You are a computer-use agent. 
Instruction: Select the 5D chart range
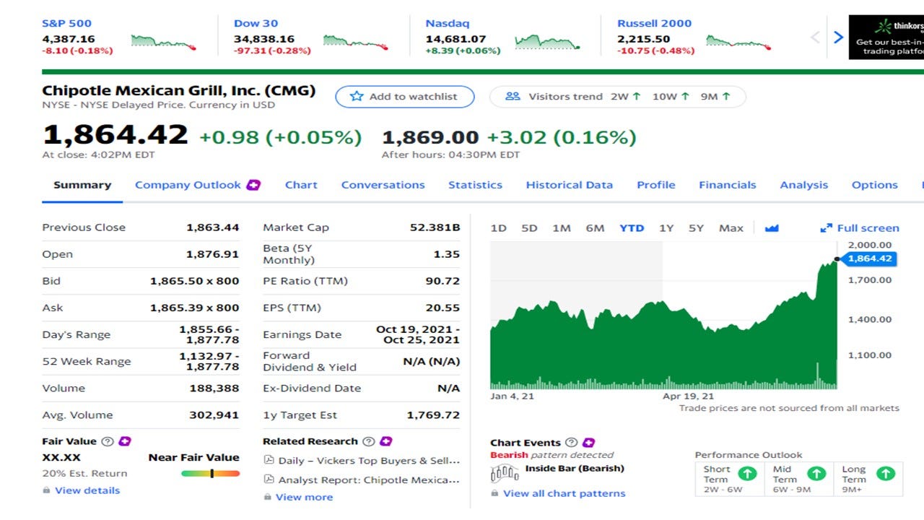(x=529, y=228)
